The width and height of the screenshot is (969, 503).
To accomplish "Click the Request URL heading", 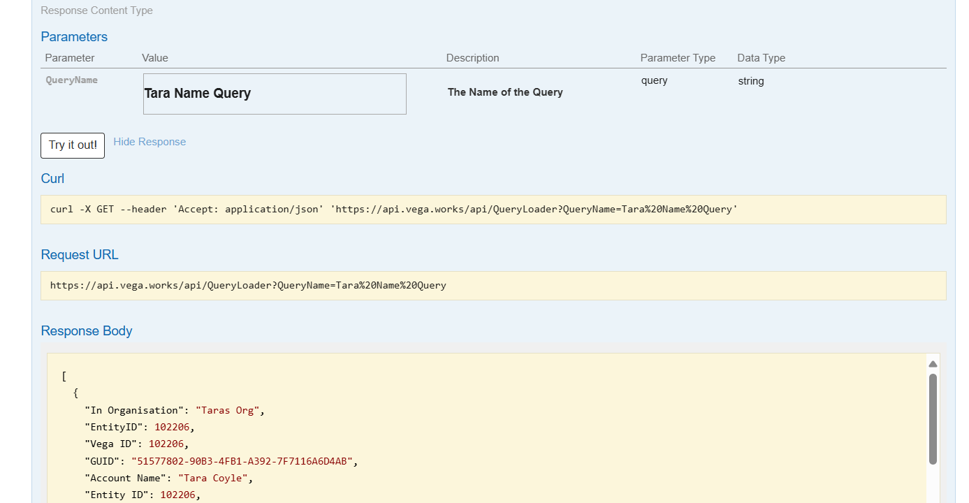I will (80, 255).
